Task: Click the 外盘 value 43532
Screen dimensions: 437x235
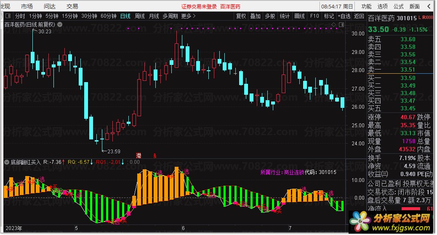Action: pyautogui.click(x=407, y=149)
